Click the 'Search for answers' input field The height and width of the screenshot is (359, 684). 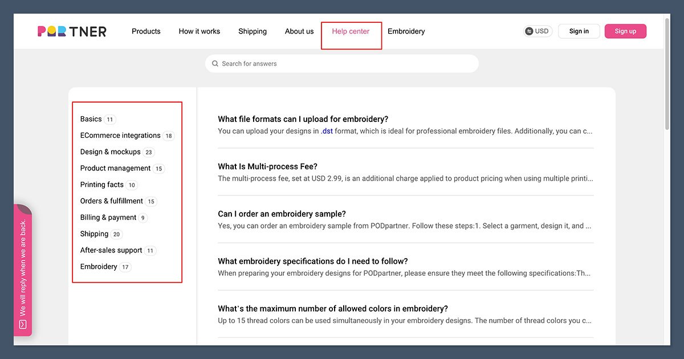tap(342, 63)
